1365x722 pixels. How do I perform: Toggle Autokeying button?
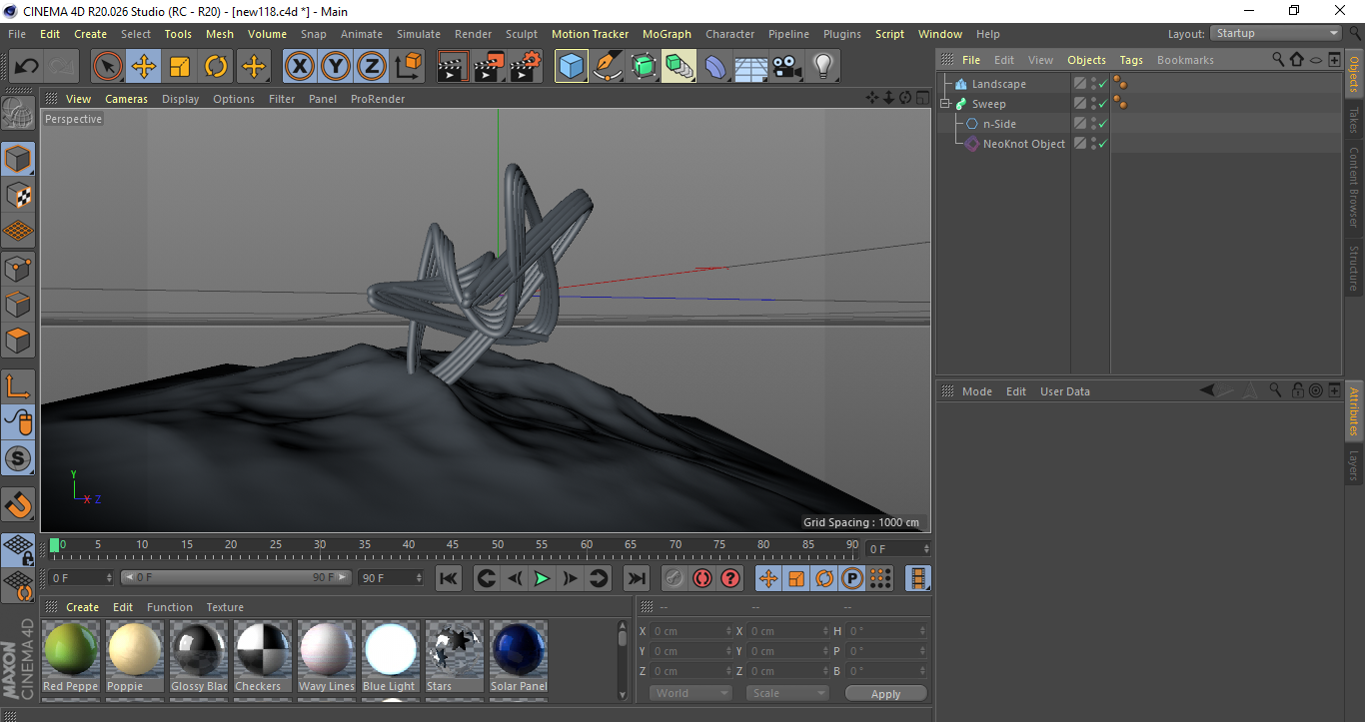(x=702, y=578)
